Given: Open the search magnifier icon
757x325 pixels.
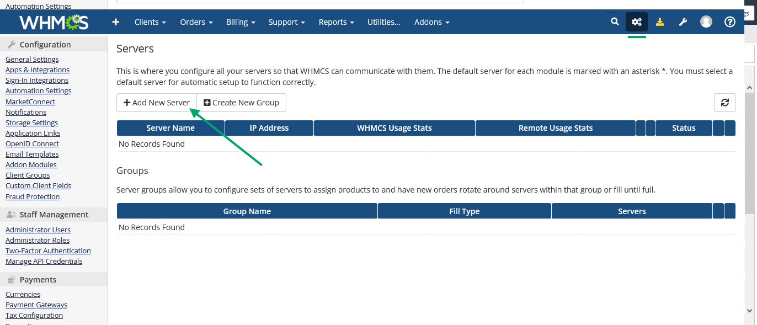Looking at the screenshot, I should [615, 22].
